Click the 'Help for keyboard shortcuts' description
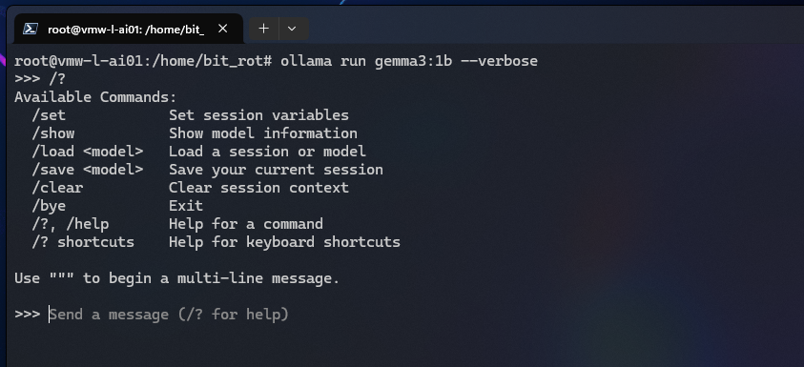 [x=284, y=242]
